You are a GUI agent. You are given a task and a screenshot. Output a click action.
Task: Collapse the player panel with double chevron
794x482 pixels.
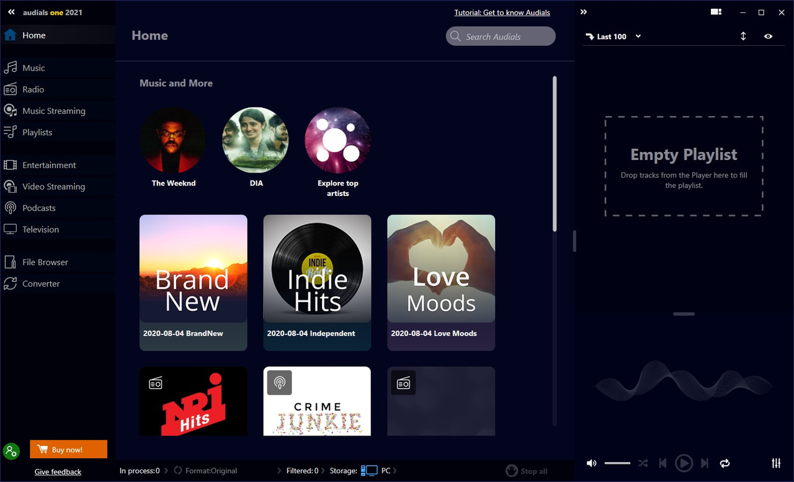584,12
